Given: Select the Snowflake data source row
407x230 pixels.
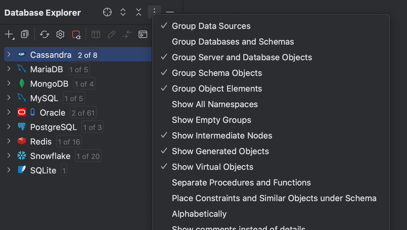Looking at the screenshot, I should (50, 156).
